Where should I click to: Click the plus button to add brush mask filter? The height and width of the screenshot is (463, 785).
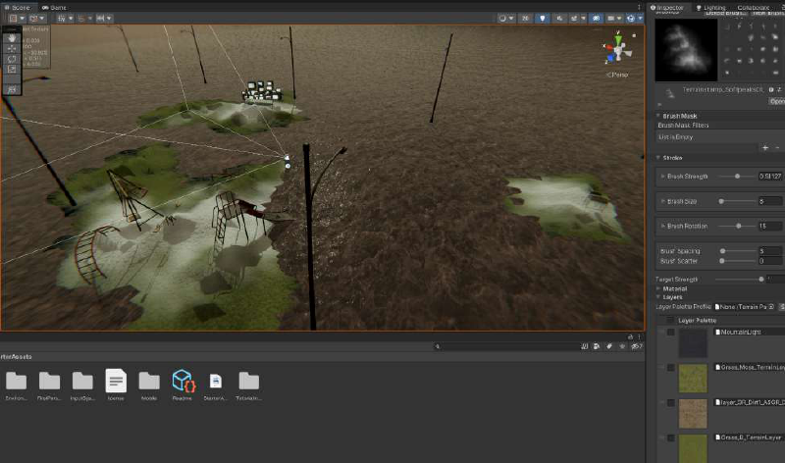click(765, 147)
